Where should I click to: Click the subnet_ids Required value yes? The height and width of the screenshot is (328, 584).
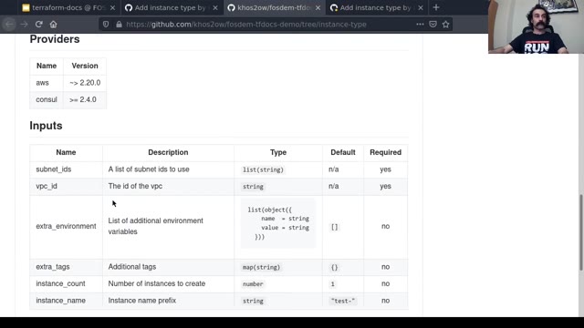tap(385, 169)
